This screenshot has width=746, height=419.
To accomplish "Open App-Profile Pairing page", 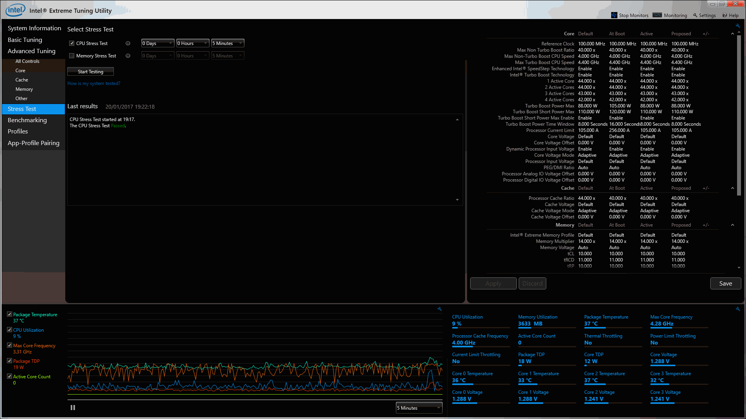I will 33,143.
